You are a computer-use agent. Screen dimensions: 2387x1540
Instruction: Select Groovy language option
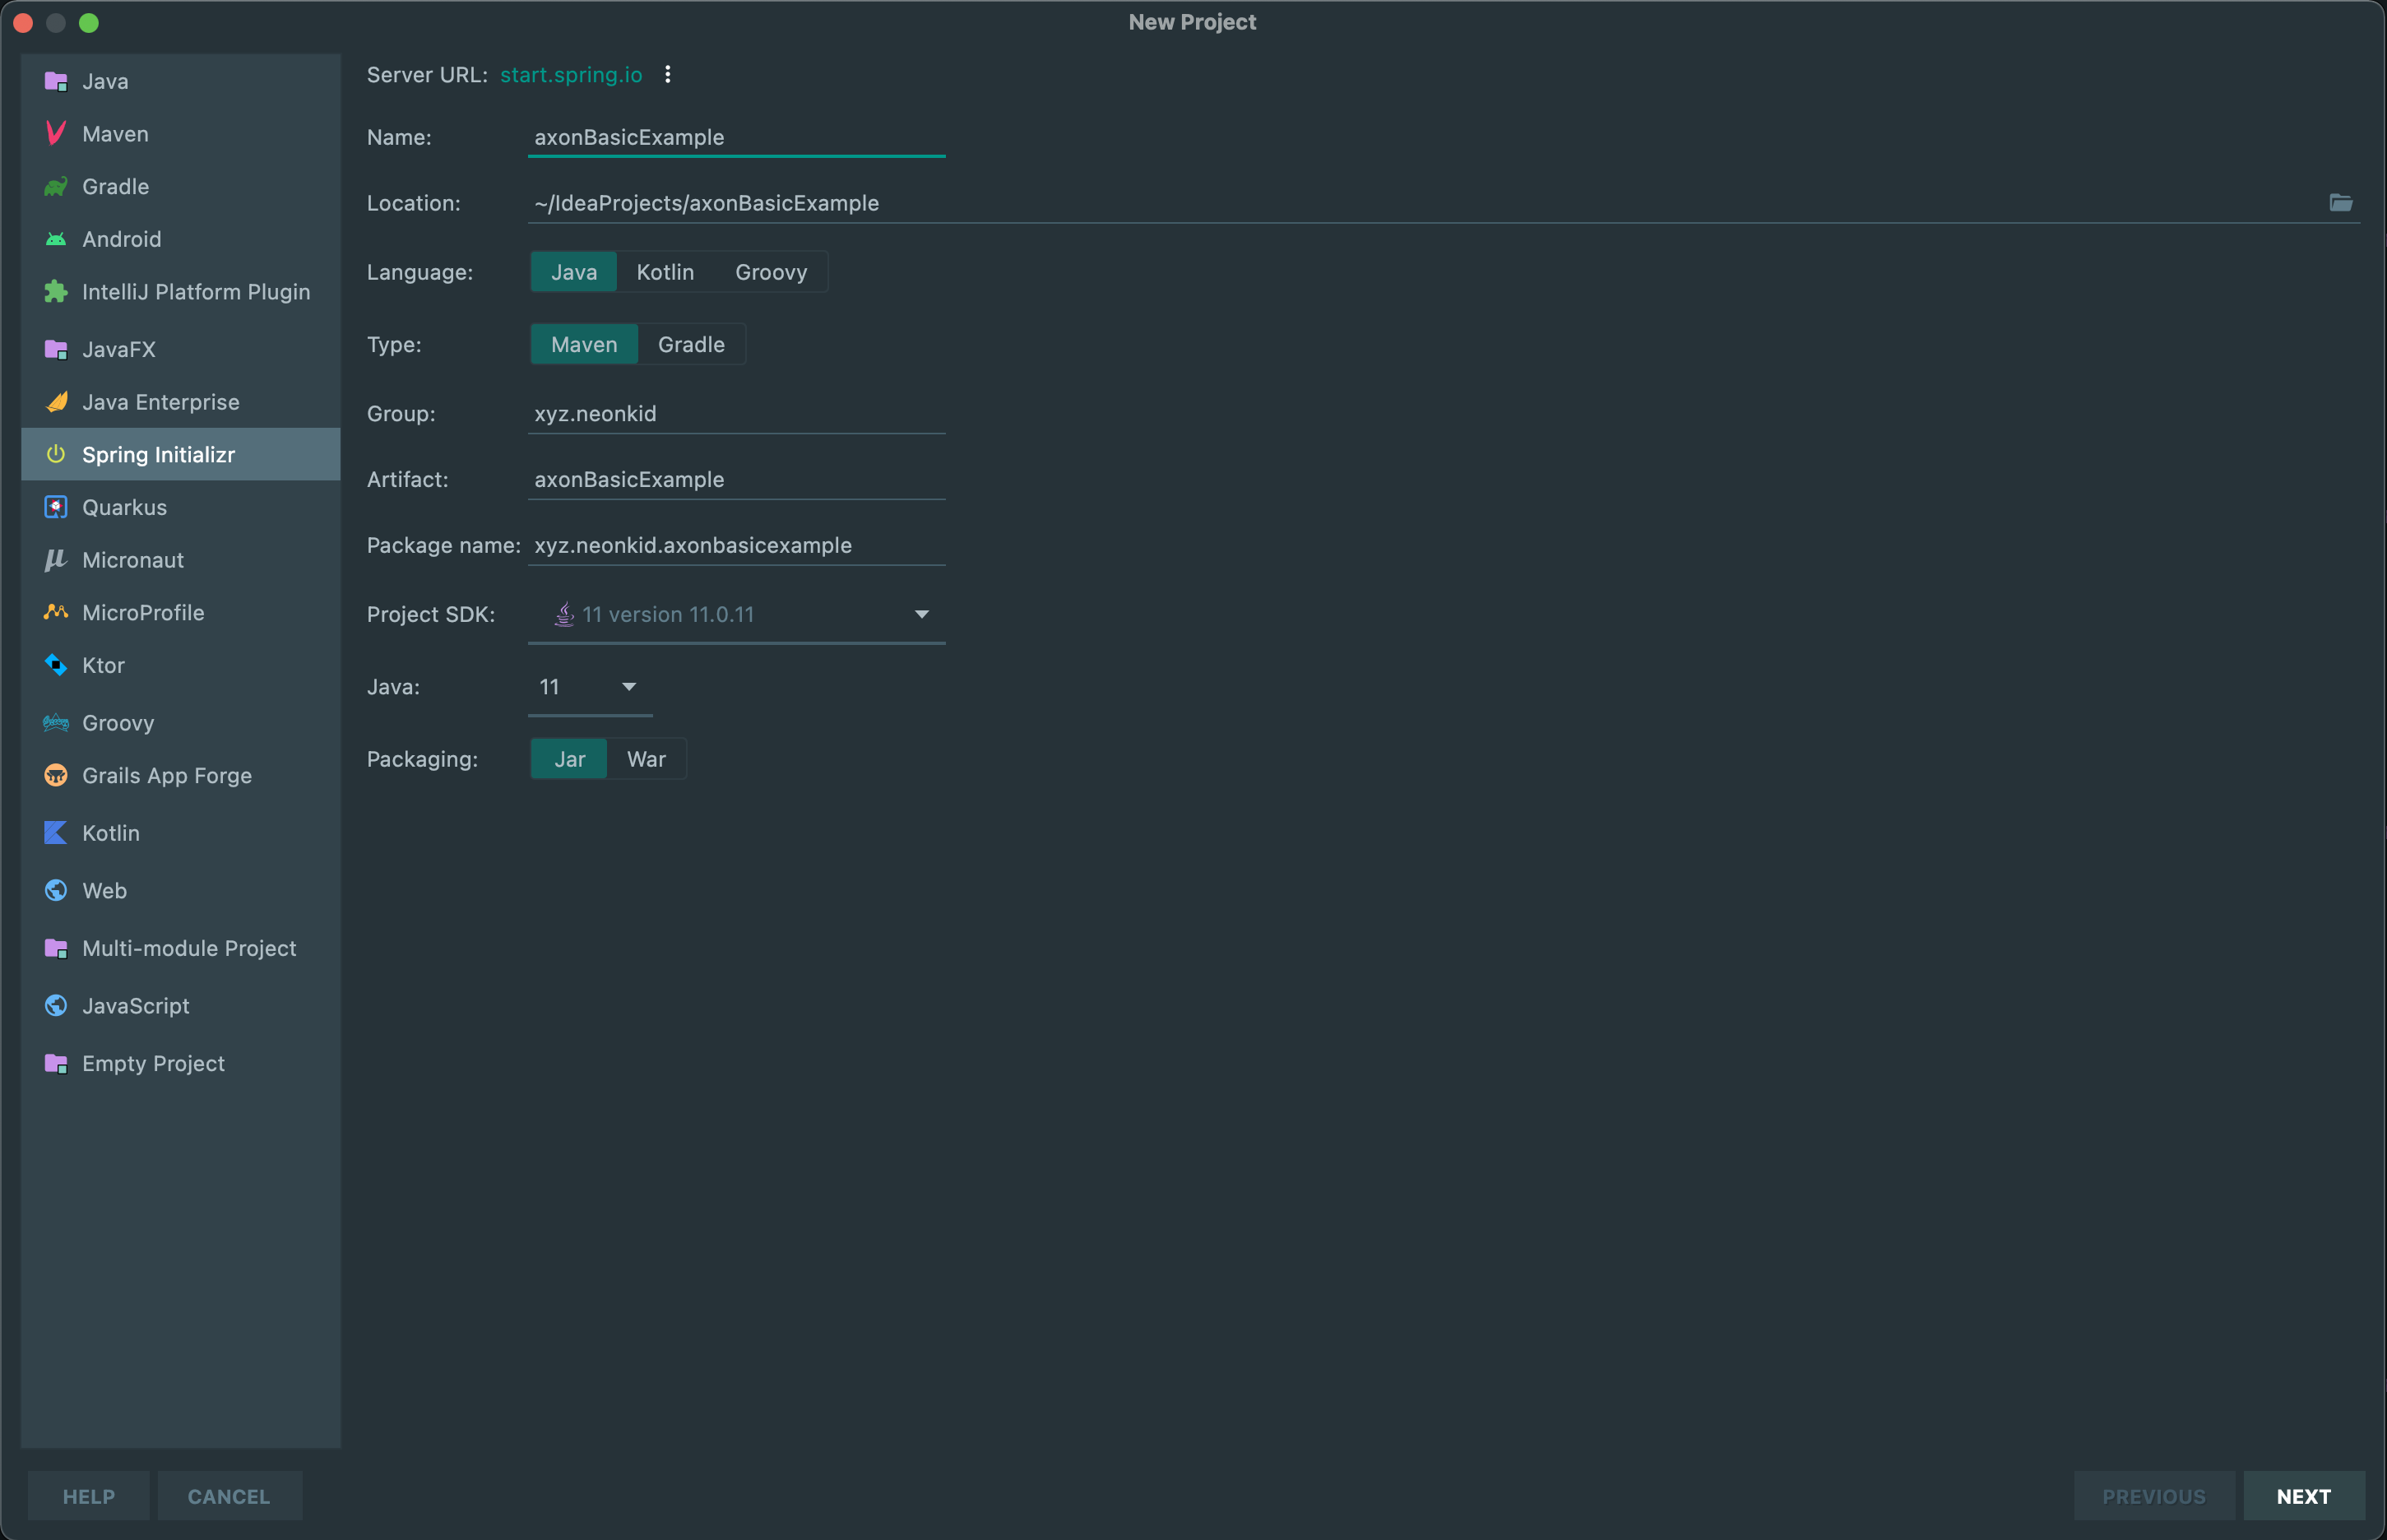pyautogui.click(x=771, y=272)
